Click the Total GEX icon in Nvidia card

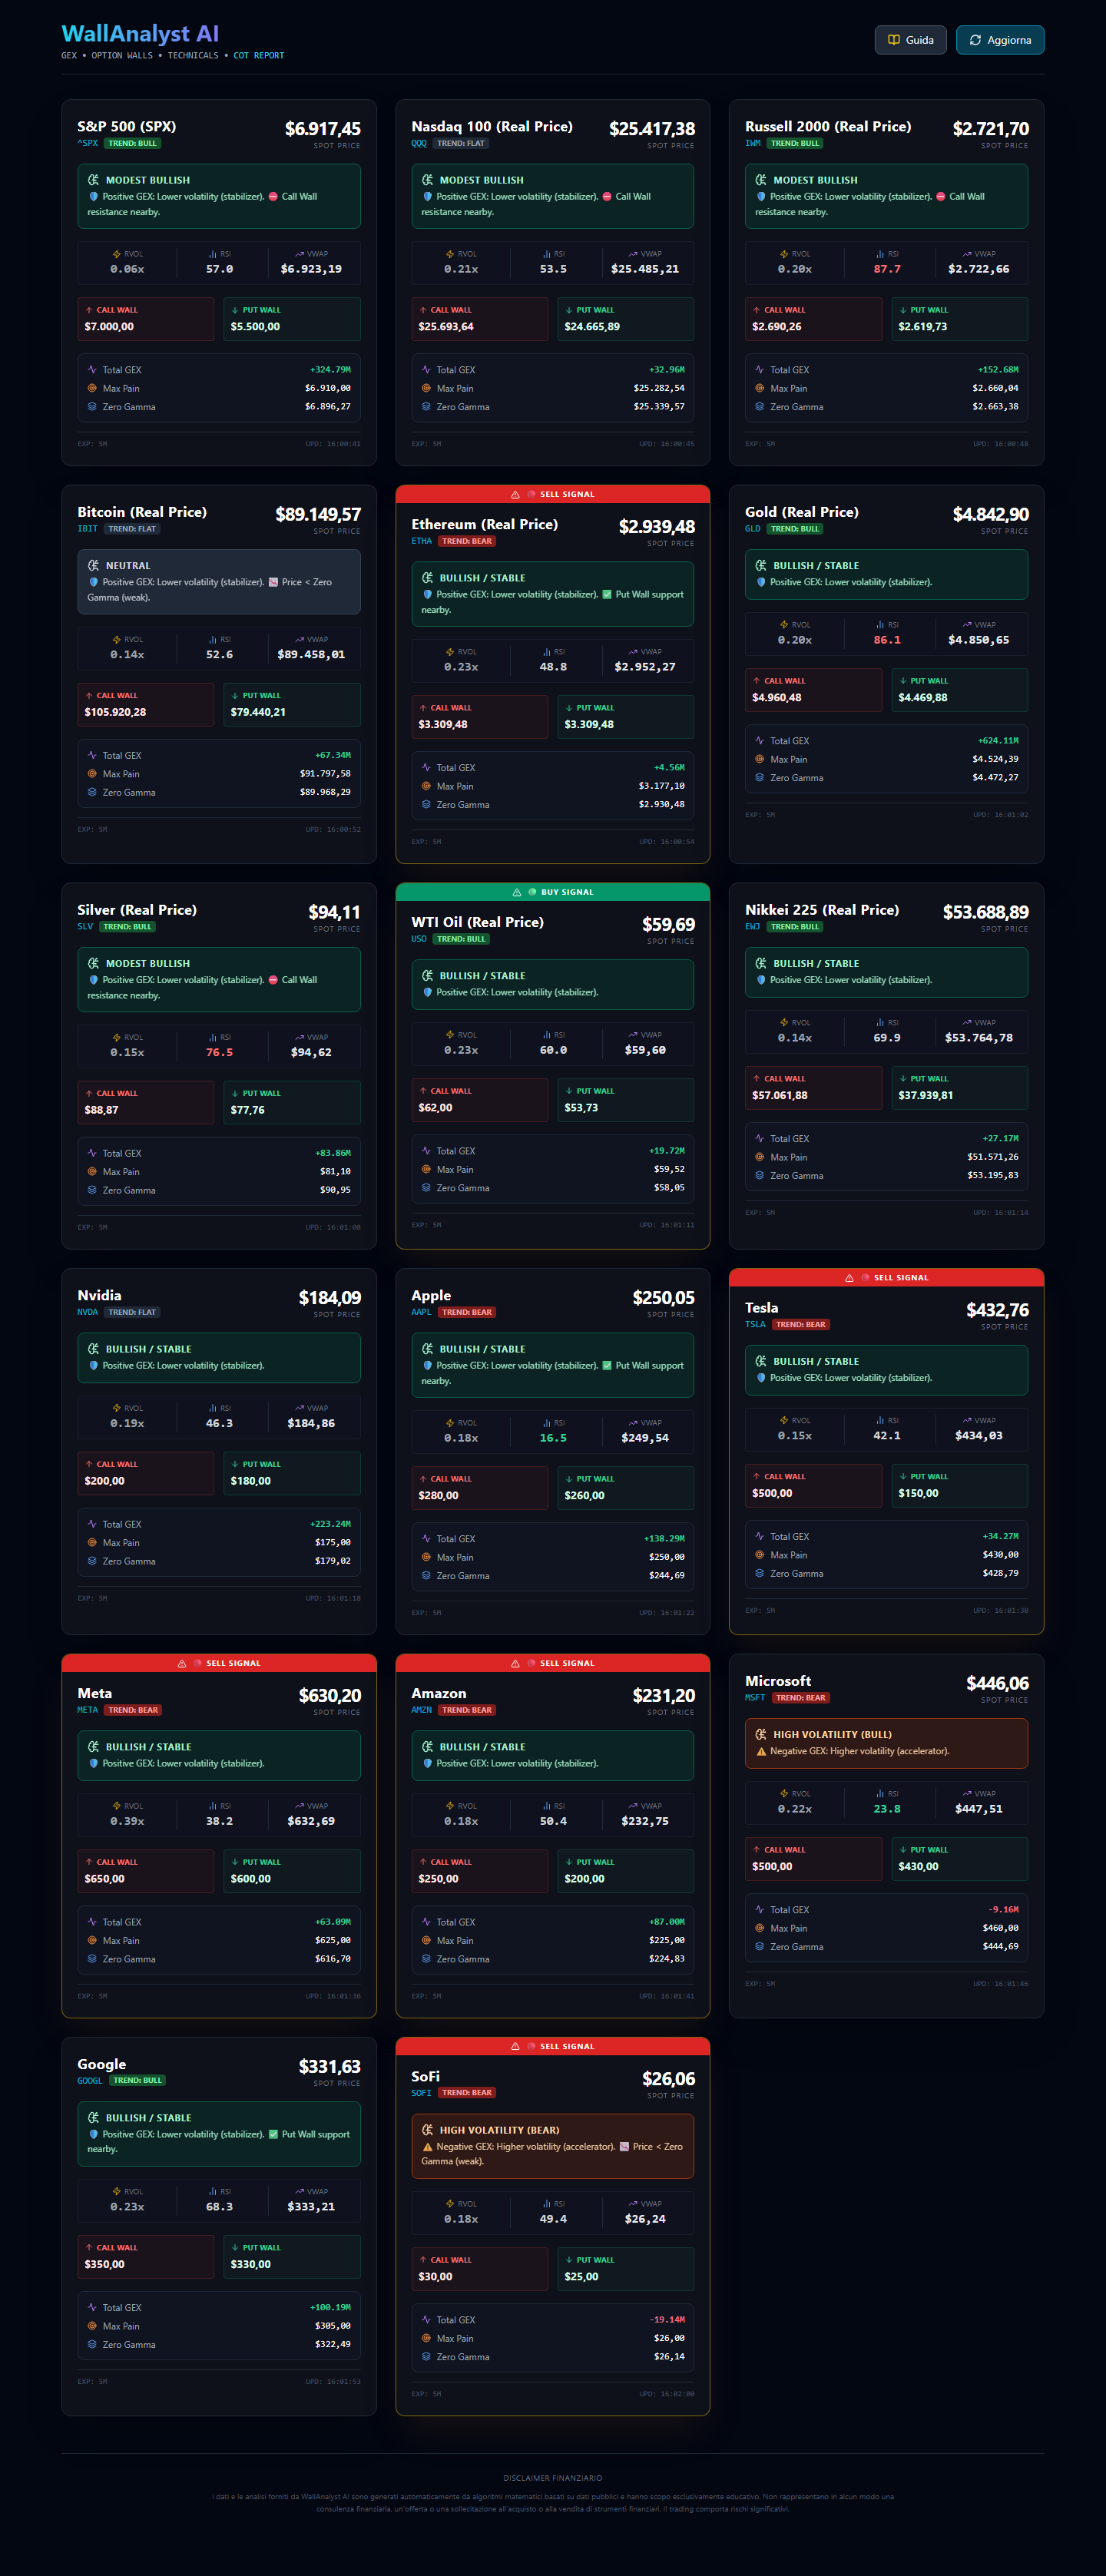point(92,1524)
